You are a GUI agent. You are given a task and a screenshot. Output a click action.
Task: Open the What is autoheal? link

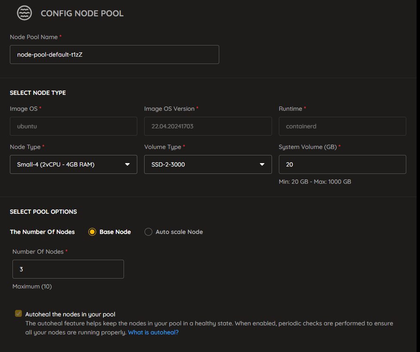pos(153,332)
